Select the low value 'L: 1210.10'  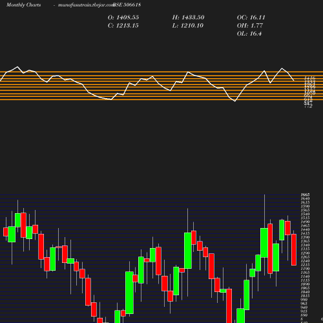pos(188,26)
